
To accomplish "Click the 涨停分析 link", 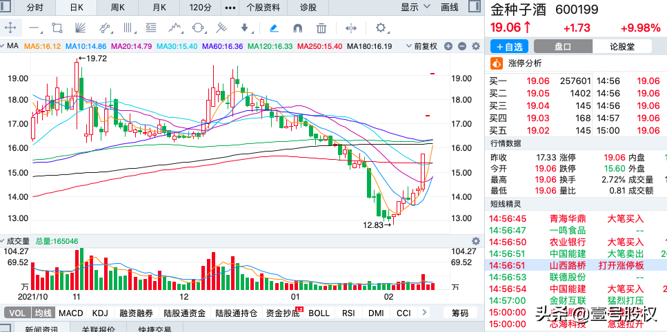I will (x=525, y=63).
